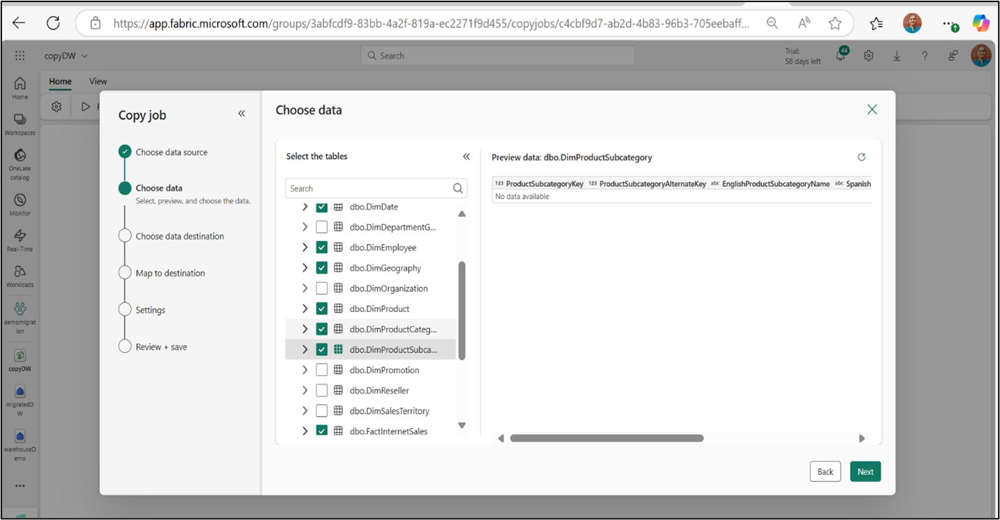Open OneLake catalog in sidebar
The image size is (1000, 520).
coord(20,164)
